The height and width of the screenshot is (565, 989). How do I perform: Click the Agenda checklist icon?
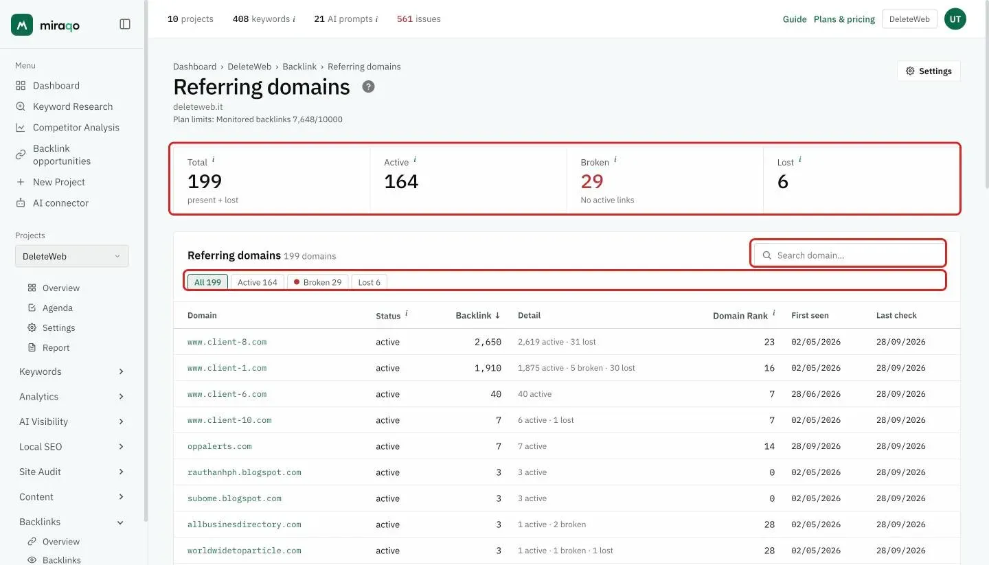pyautogui.click(x=32, y=308)
